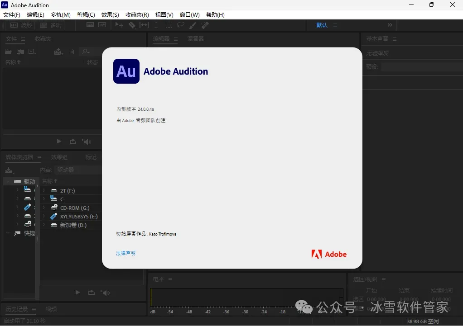
Task: Switch to the 效果组 tab
Action: pyautogui.click(x=59, y=157)
